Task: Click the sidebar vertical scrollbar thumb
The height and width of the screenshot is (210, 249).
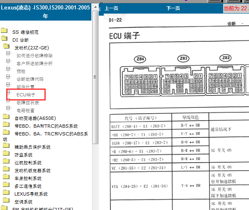Action: click(95, 77)
